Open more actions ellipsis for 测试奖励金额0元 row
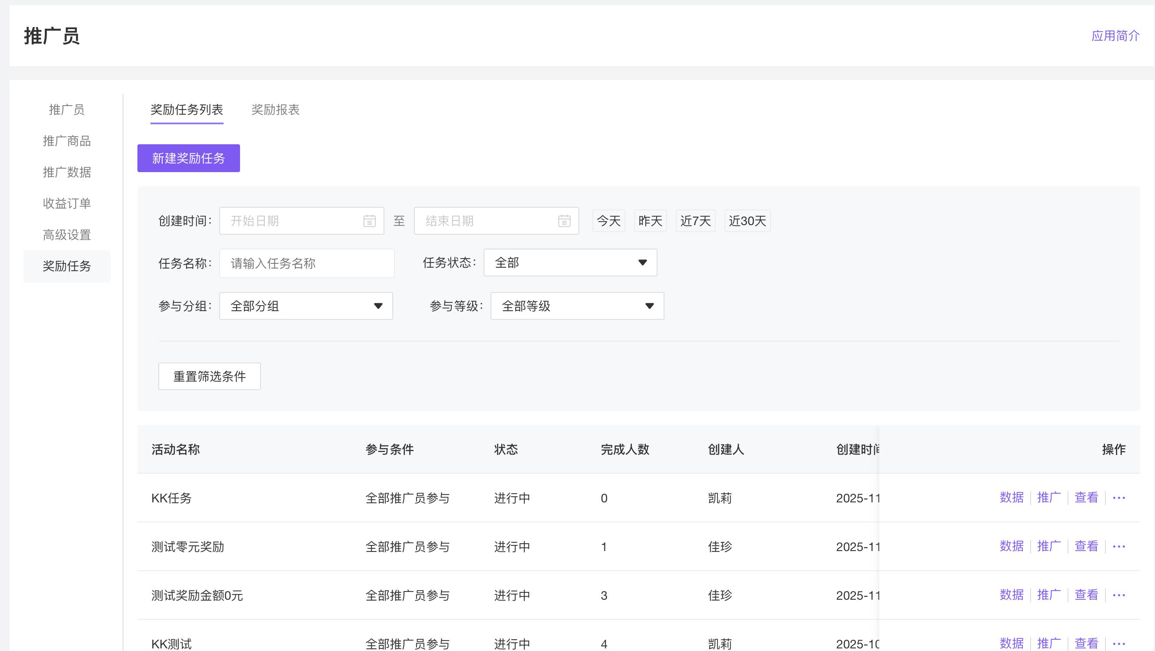1155x651 pixels. click(x=1118, y=595)
